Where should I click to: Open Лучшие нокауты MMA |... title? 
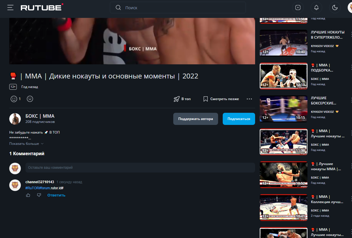point(326,166)
